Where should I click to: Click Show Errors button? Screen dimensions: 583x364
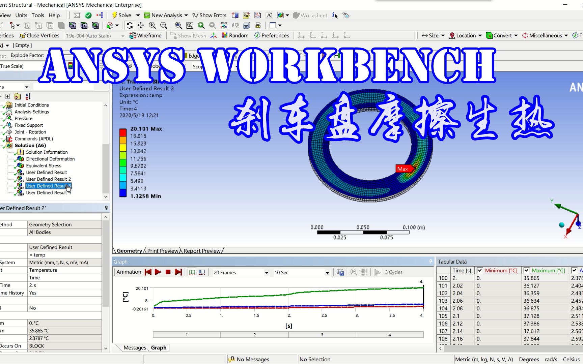coord(209,15)
